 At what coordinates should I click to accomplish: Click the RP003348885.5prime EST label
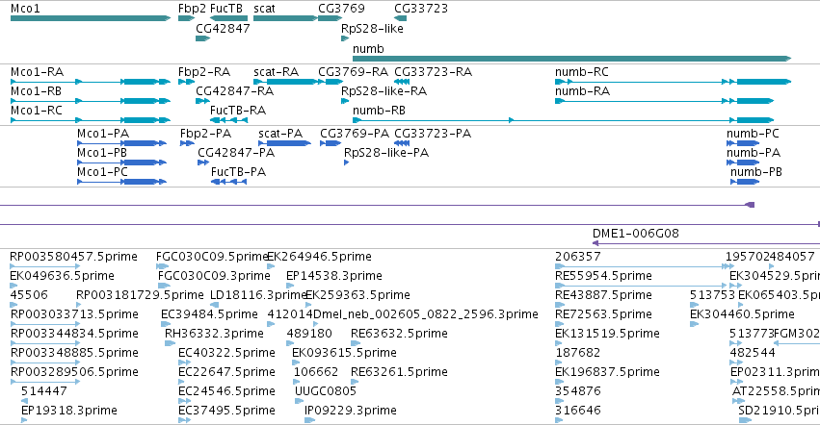[x=74, y=353]
